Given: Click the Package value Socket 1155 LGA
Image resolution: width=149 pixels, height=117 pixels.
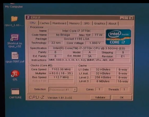Looking at the screenshot, I should pyautogui.click(x=76, y=39).
